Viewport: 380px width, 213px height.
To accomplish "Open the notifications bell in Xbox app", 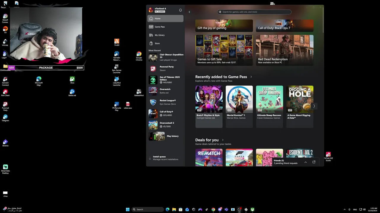I will pyautogui.click(x=180, y=10).
